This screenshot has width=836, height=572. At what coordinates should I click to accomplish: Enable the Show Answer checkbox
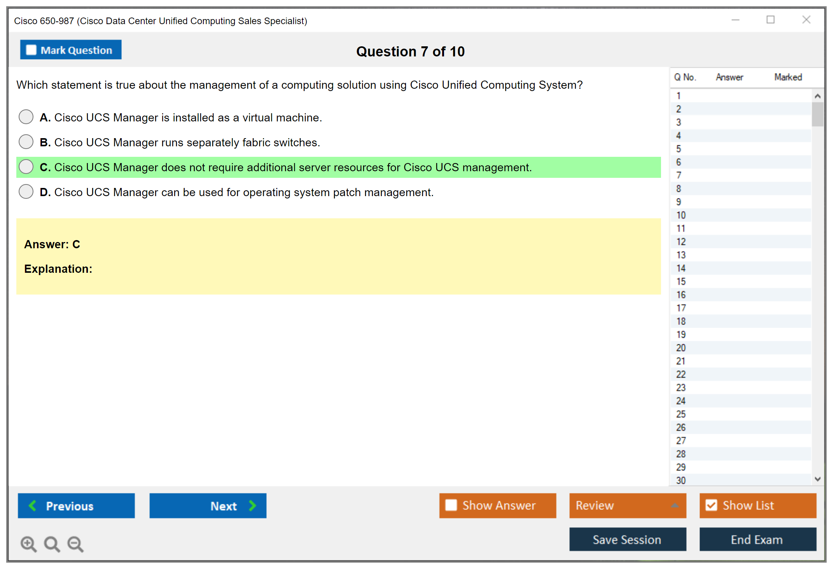[x=451, y=505]
